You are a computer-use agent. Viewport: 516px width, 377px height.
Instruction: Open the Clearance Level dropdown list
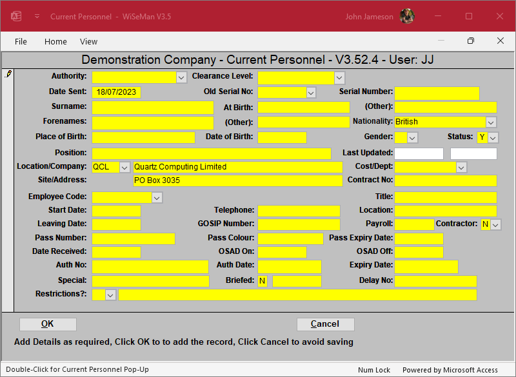[x=339, y=77]
